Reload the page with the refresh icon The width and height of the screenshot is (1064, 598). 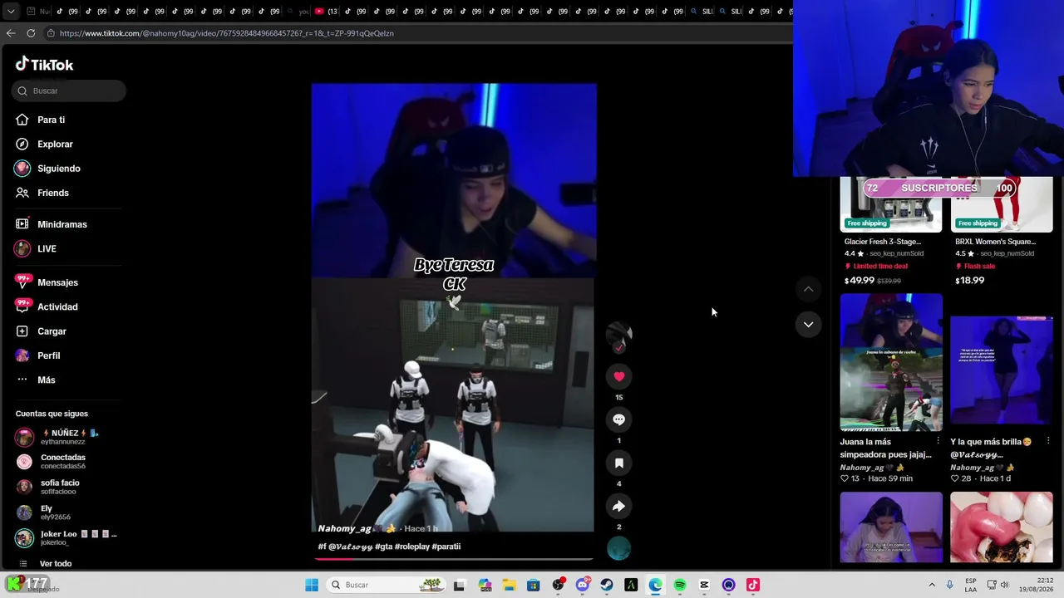click(x=31, y=33)
